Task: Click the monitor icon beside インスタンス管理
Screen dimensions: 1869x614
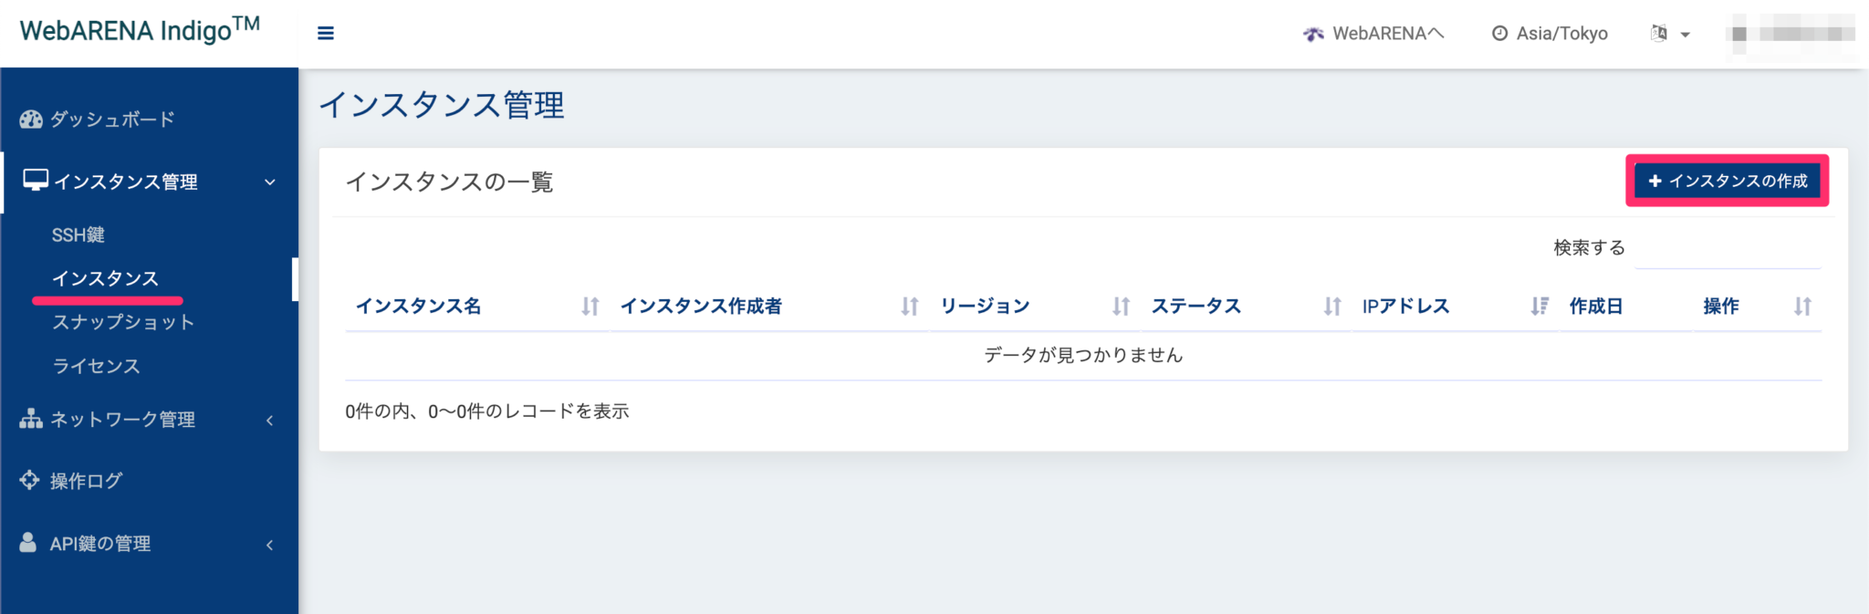Action: (x=35, y=180)
